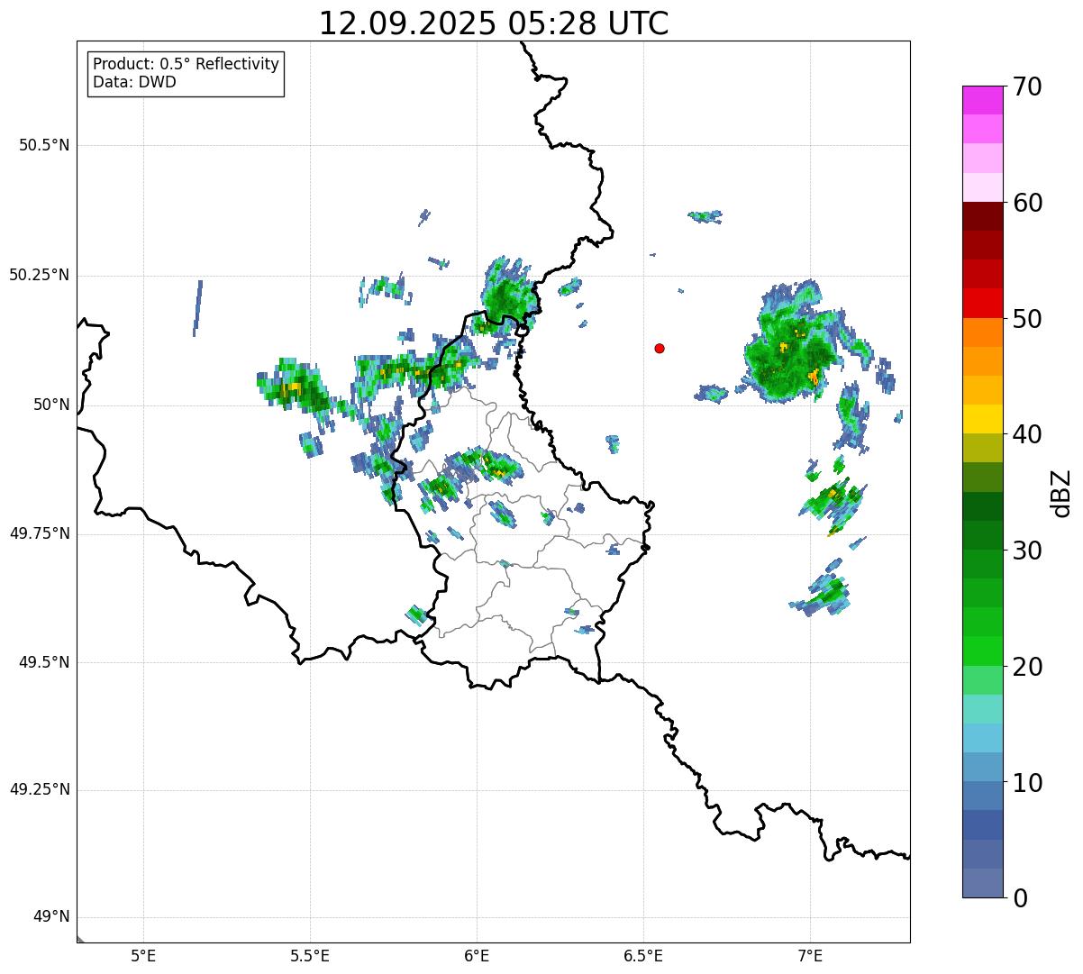Click the 49°N latitude label
This screenshot has width=1083, height=974.
pos(51,917)
